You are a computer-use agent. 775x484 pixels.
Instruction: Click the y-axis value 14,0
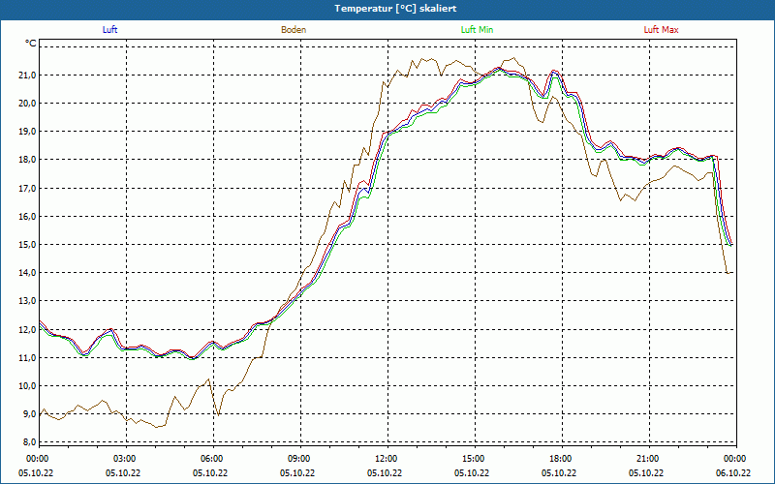pos(28,273)
